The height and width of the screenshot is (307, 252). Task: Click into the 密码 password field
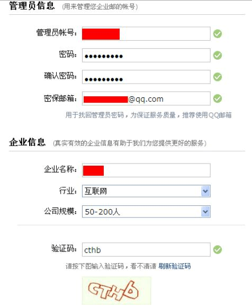pos(146,55)
